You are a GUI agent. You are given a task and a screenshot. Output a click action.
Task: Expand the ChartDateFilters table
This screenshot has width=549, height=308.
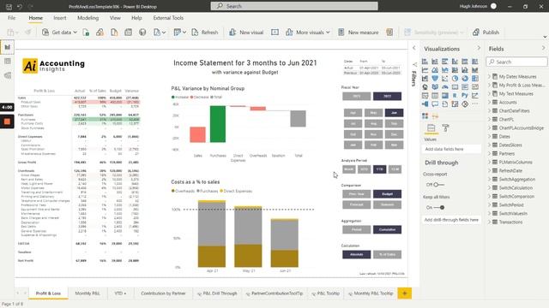tap(490, 110)
